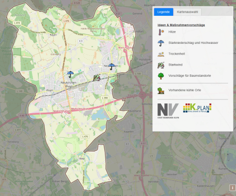Click the Ideen & Maßnahmenvorschläge heading
236x196 pixels.
tap(181, 25)
